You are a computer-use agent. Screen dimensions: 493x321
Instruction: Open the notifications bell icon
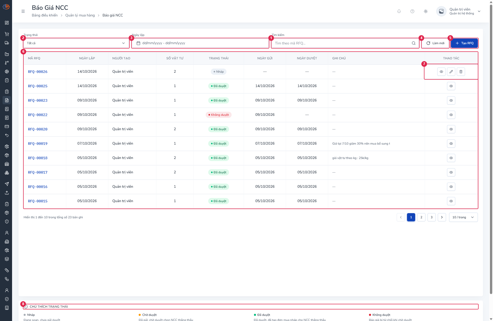coord(399,11)
